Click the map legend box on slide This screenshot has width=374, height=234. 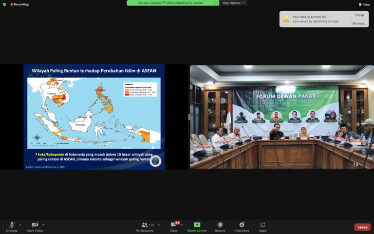pyautogui.click(x=140, y=89)
